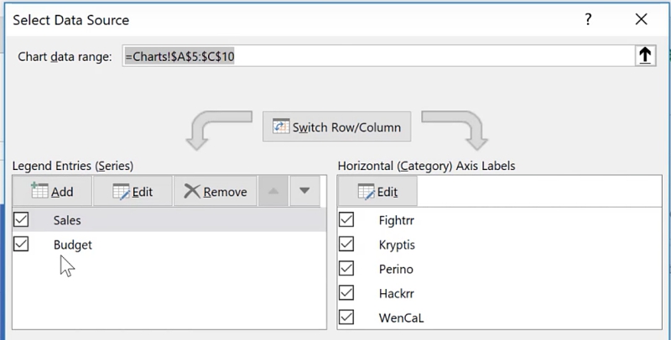Screen dimensions: 671x340
Task: Disable the Hackrr category checkbox
Action: [346, 293]
